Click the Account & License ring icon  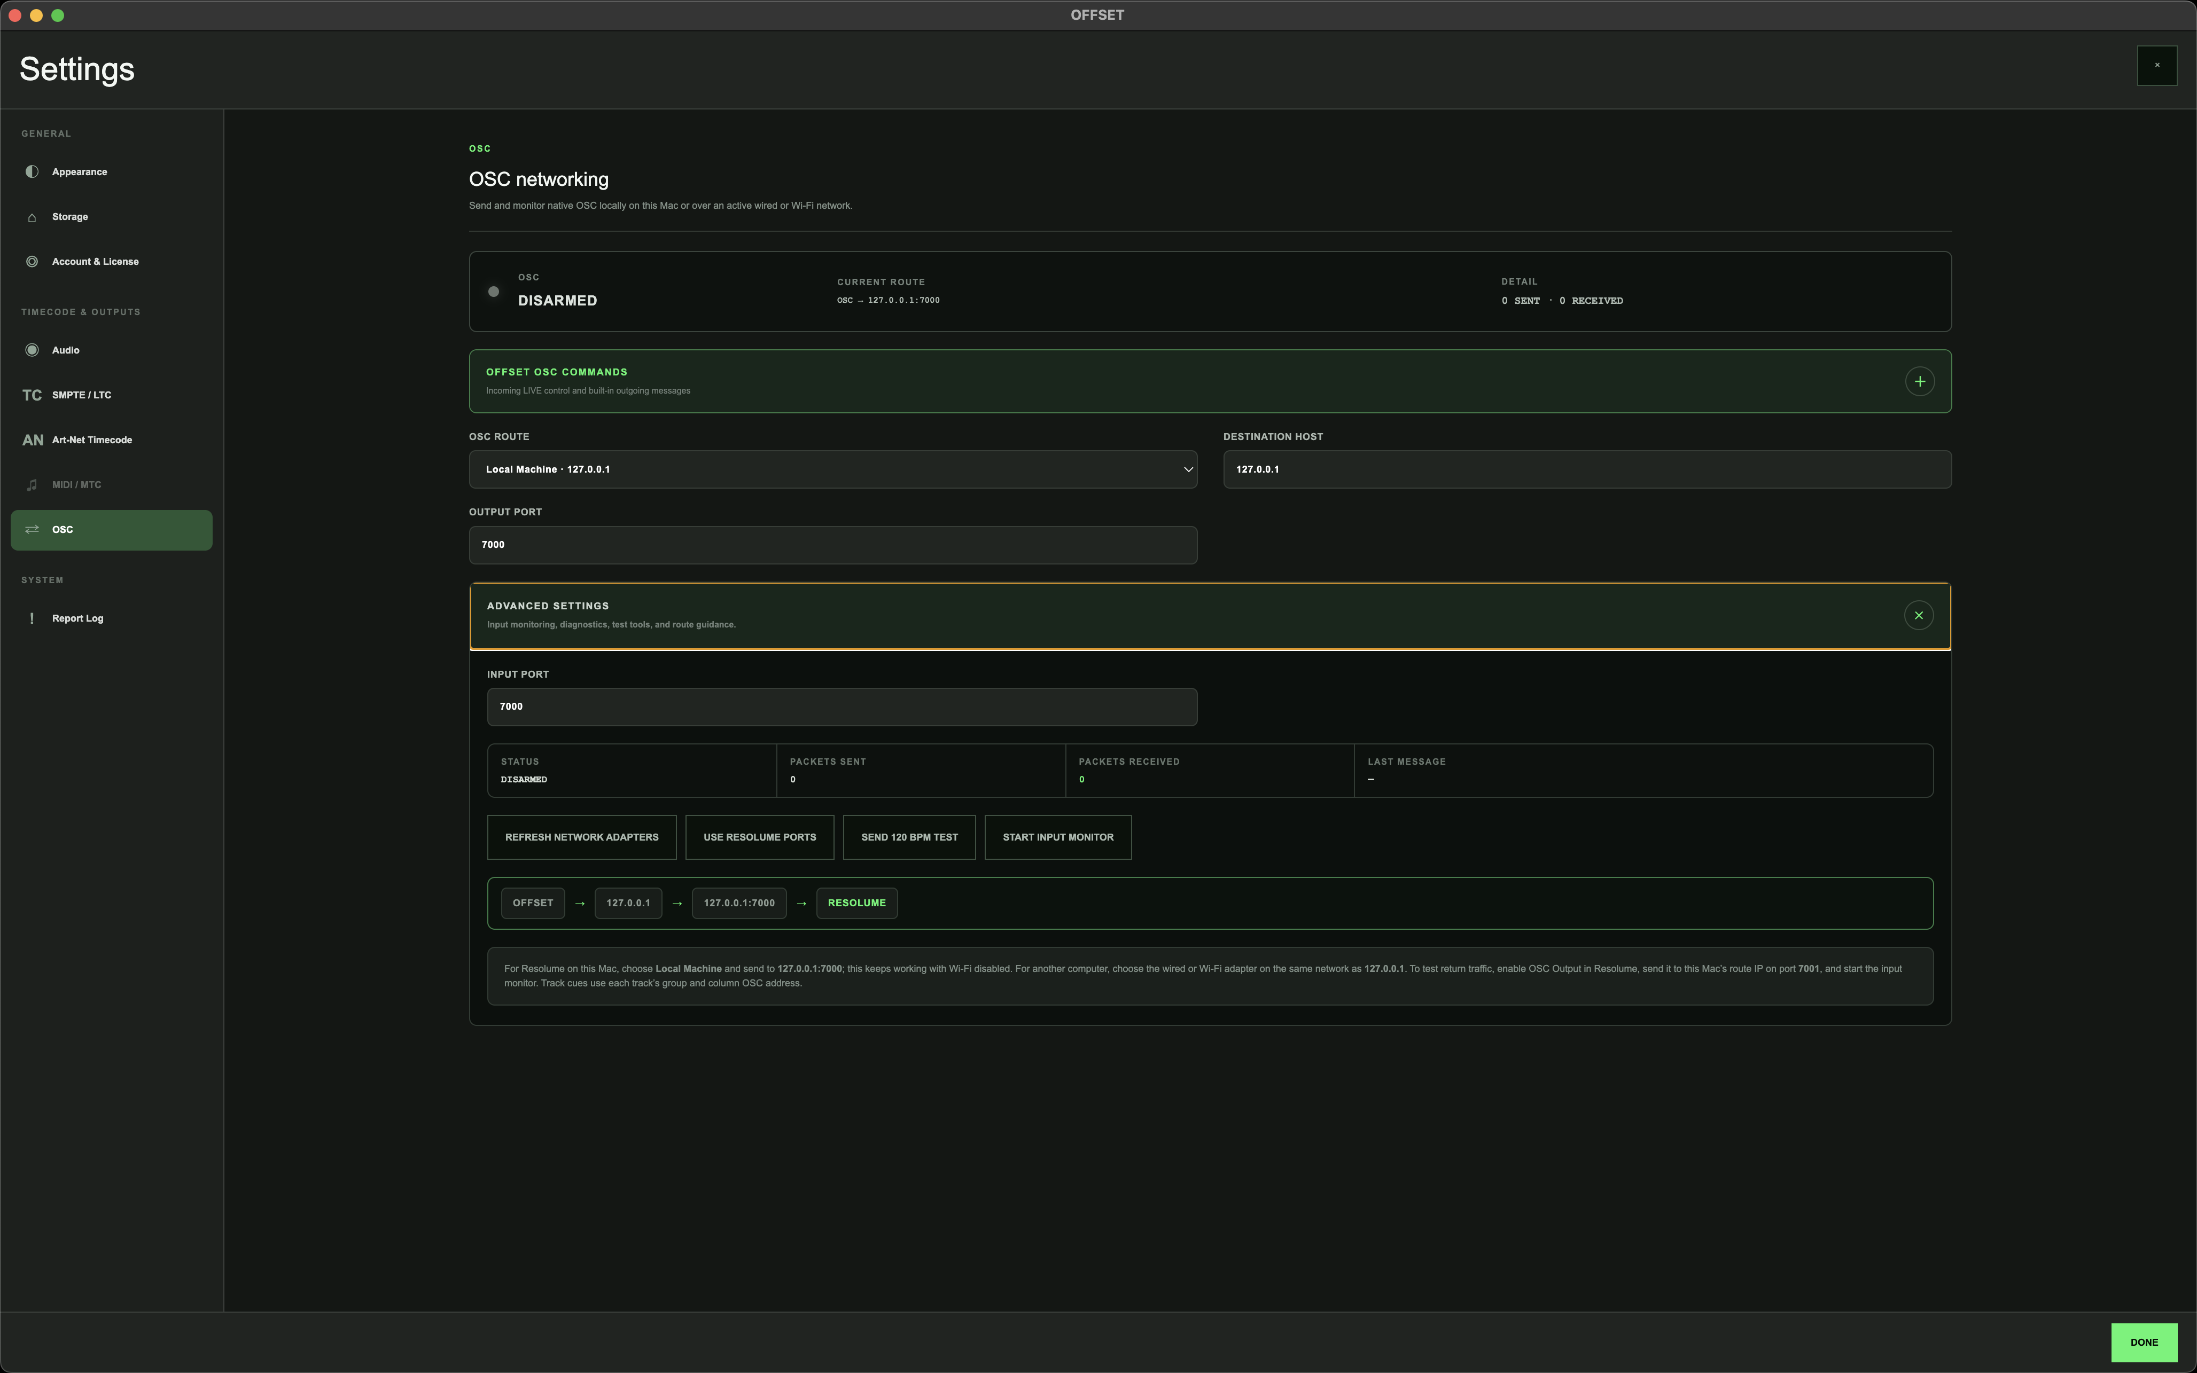[x=32, y=262]
